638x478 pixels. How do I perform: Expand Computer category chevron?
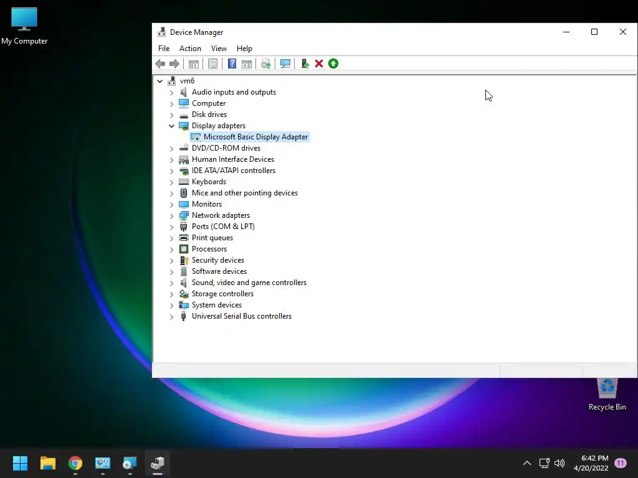(172, 104)
